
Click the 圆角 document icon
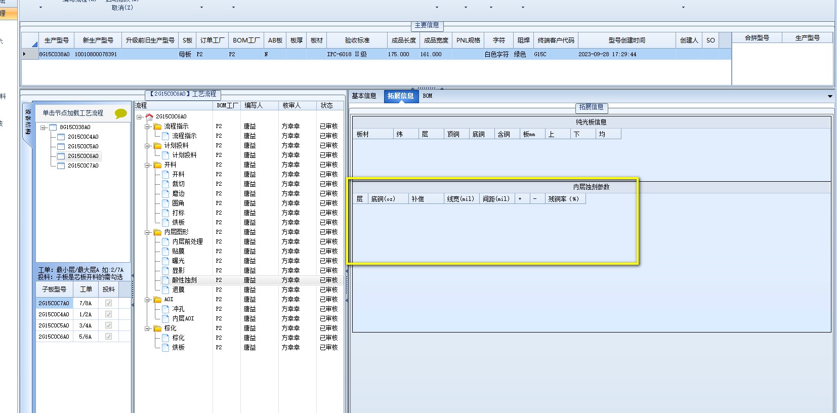tap(165, 203)
